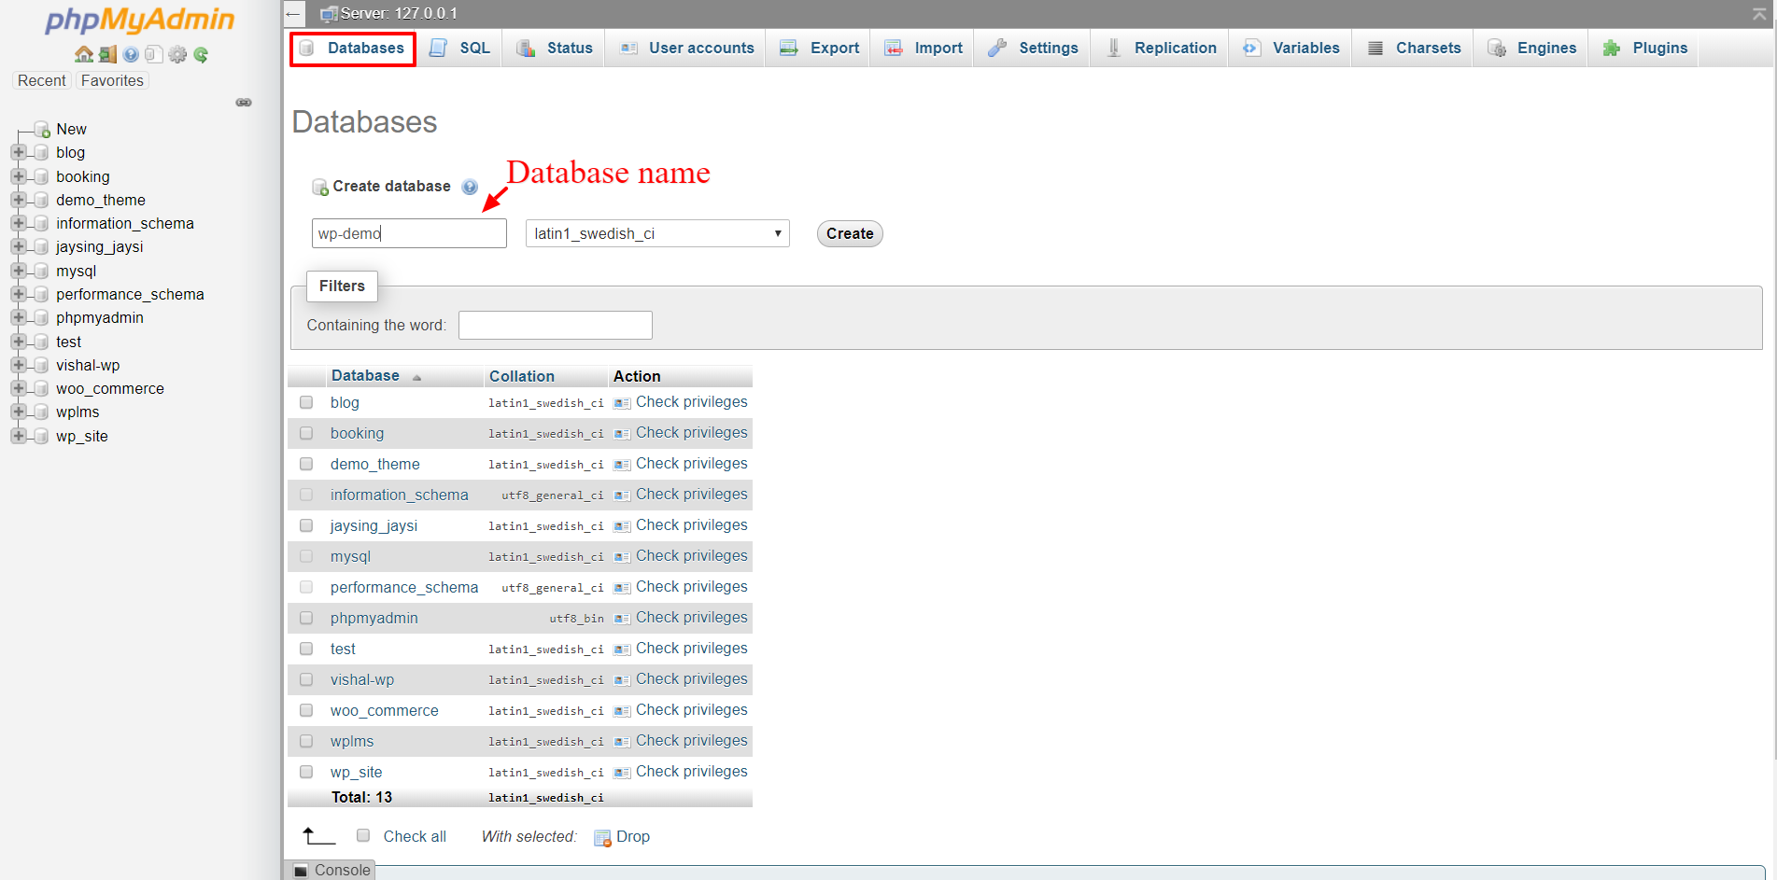Viewport: 1777px width, 880px height.
Task: Expand woo_commerce in the navigation tree
Action: click(x=18, y=387)
